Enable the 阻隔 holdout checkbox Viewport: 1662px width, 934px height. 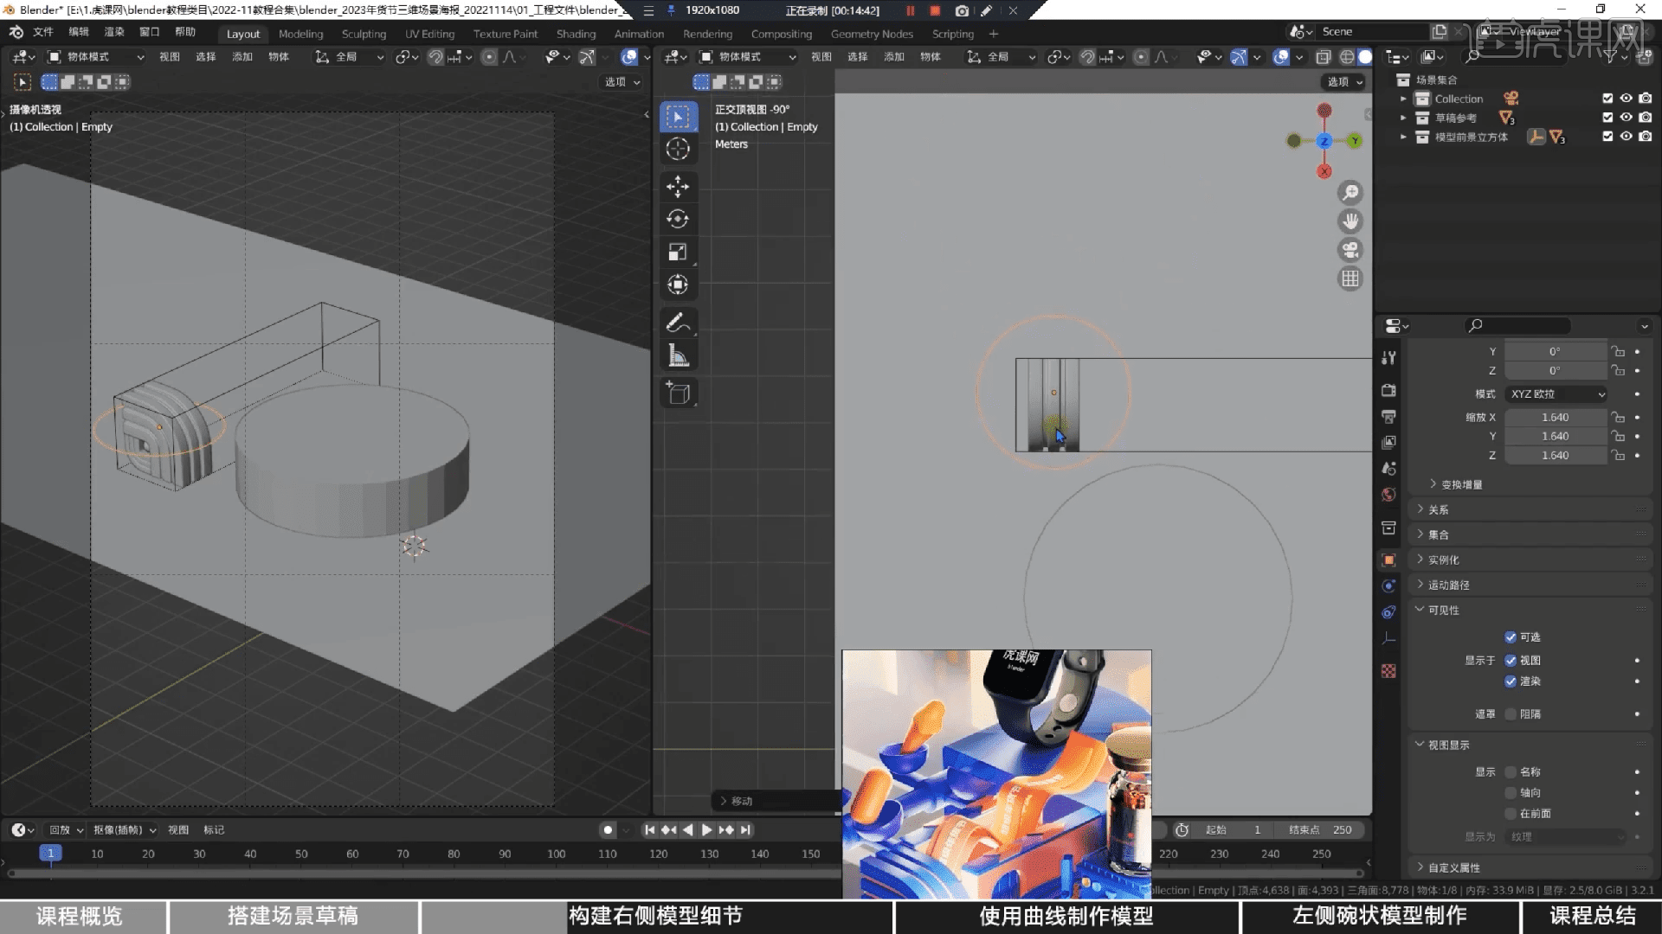(x=1511, y=714)
